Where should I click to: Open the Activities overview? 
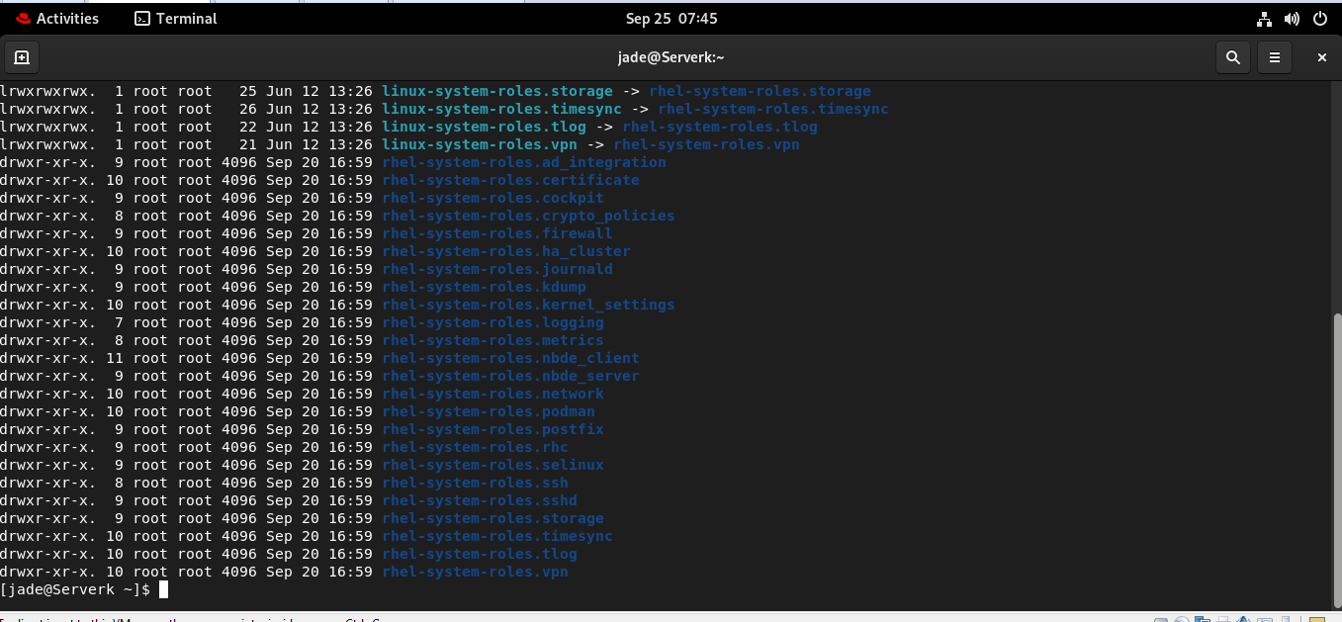pyautogui.click(x=59, y=18)
